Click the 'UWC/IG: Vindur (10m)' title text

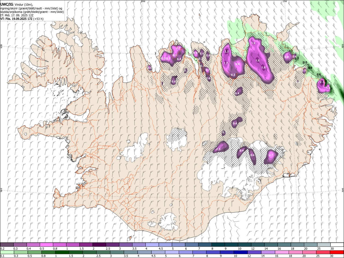click(16, 5)
